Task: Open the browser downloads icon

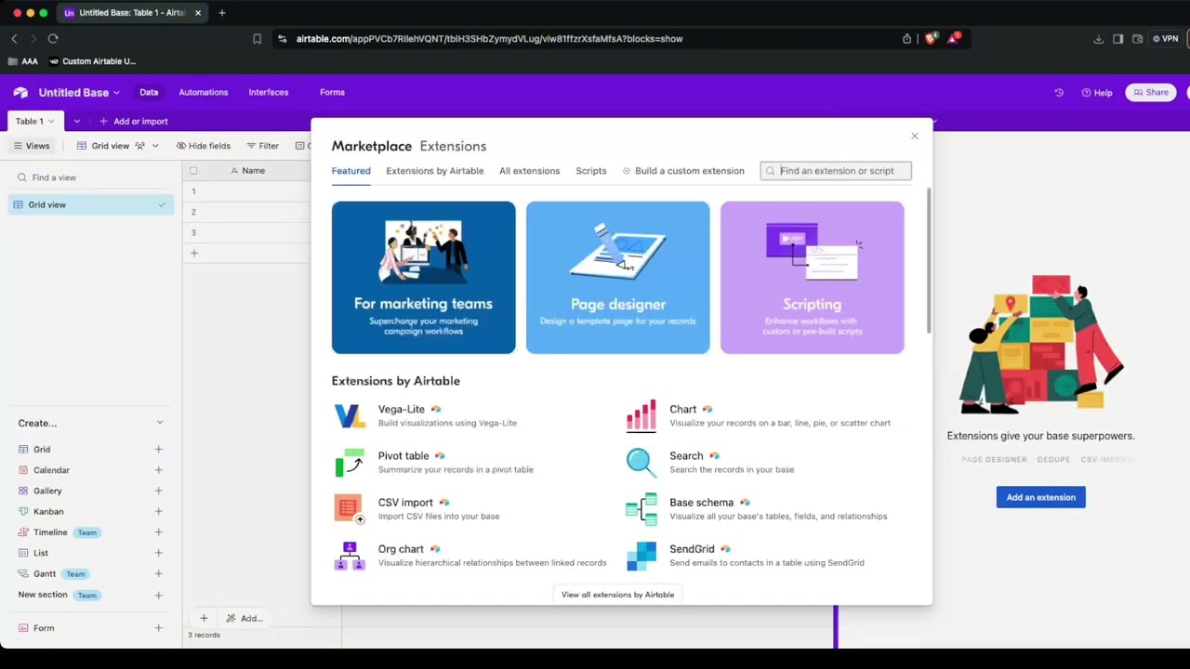Action: pos(1098,39)
